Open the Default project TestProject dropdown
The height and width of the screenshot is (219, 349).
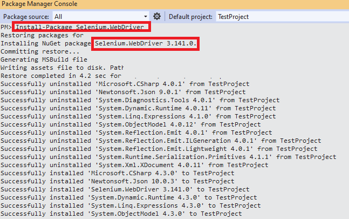pyautogui.click(x=280, y=17)
